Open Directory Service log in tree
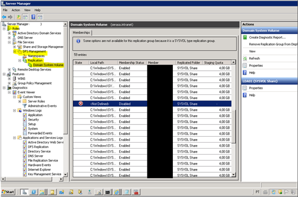298x197 pixels. click(39, 151)
